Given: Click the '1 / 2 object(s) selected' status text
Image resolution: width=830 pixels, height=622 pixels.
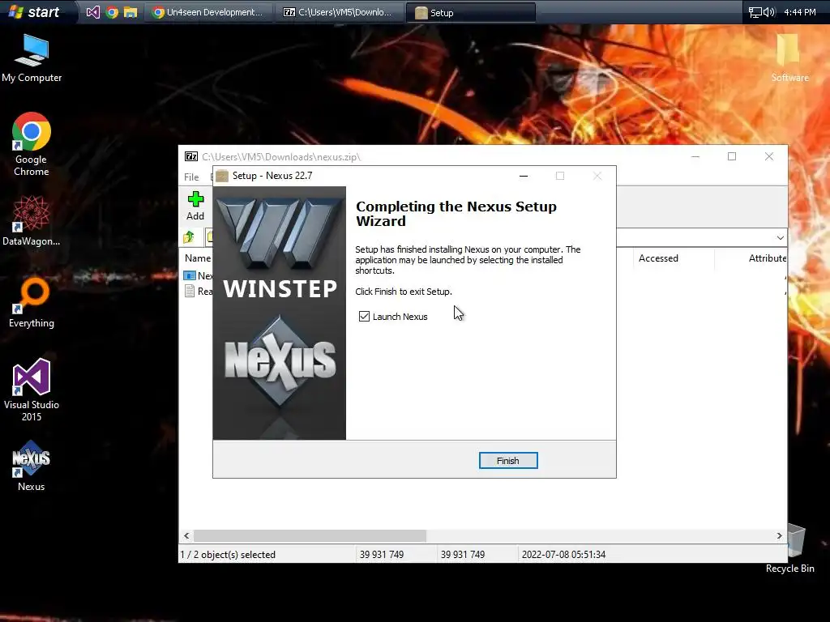Looking at the screenshot, I should (228, 554).
